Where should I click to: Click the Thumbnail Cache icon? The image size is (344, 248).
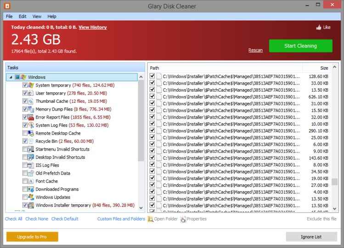click(31, 101)
